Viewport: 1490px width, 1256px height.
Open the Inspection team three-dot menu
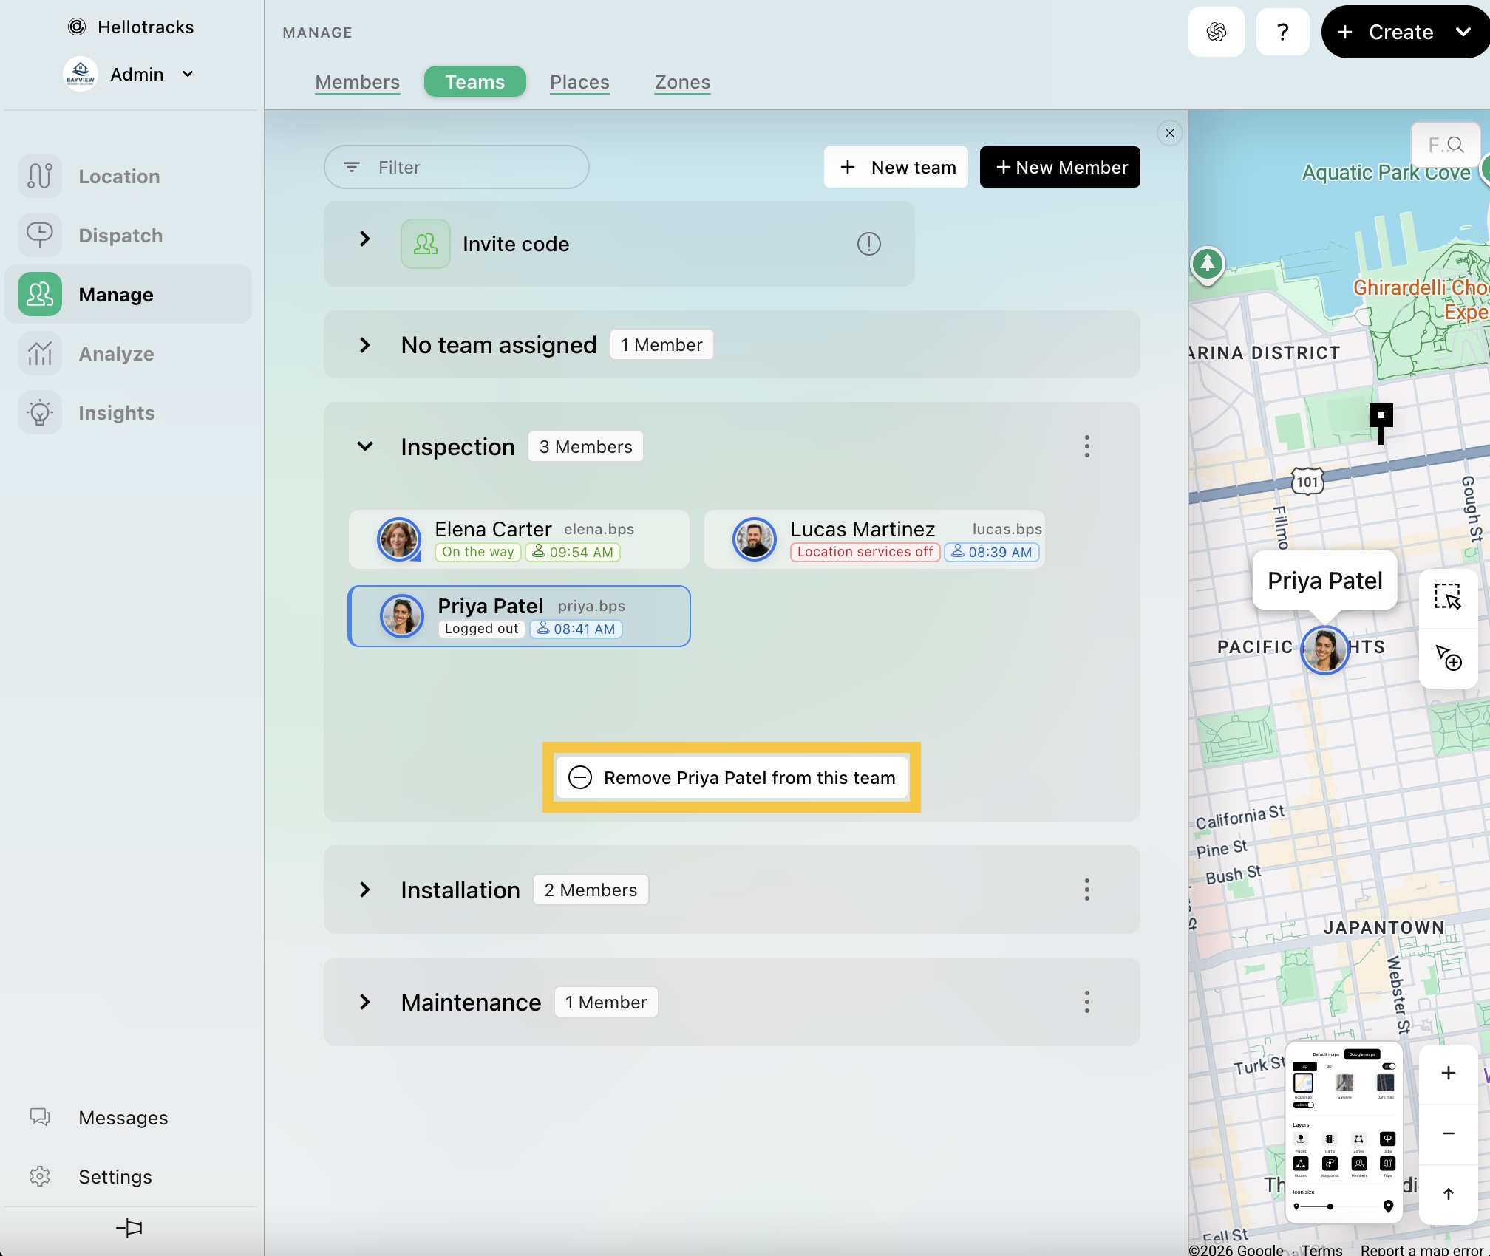1086,446
